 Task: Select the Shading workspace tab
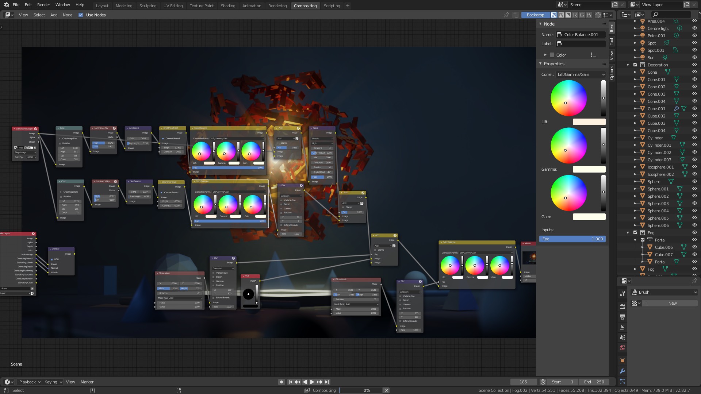[x=228, y=5]
